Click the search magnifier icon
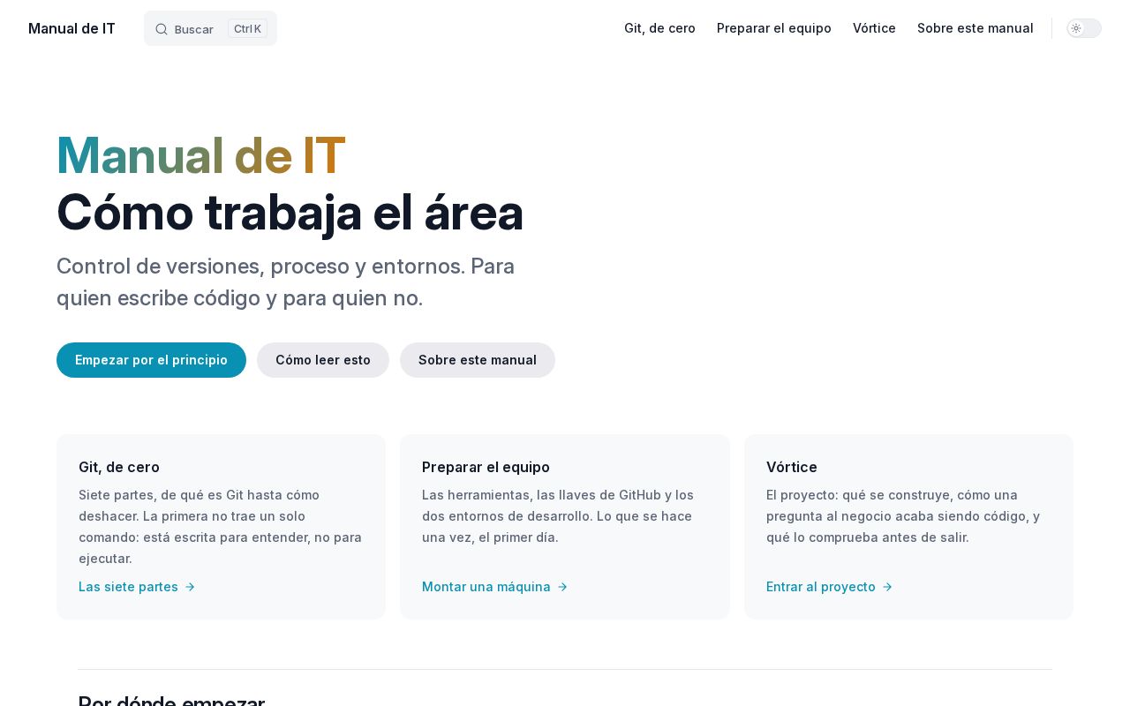This screenshot has width=1130, height=706. click(x=162, y=29)
